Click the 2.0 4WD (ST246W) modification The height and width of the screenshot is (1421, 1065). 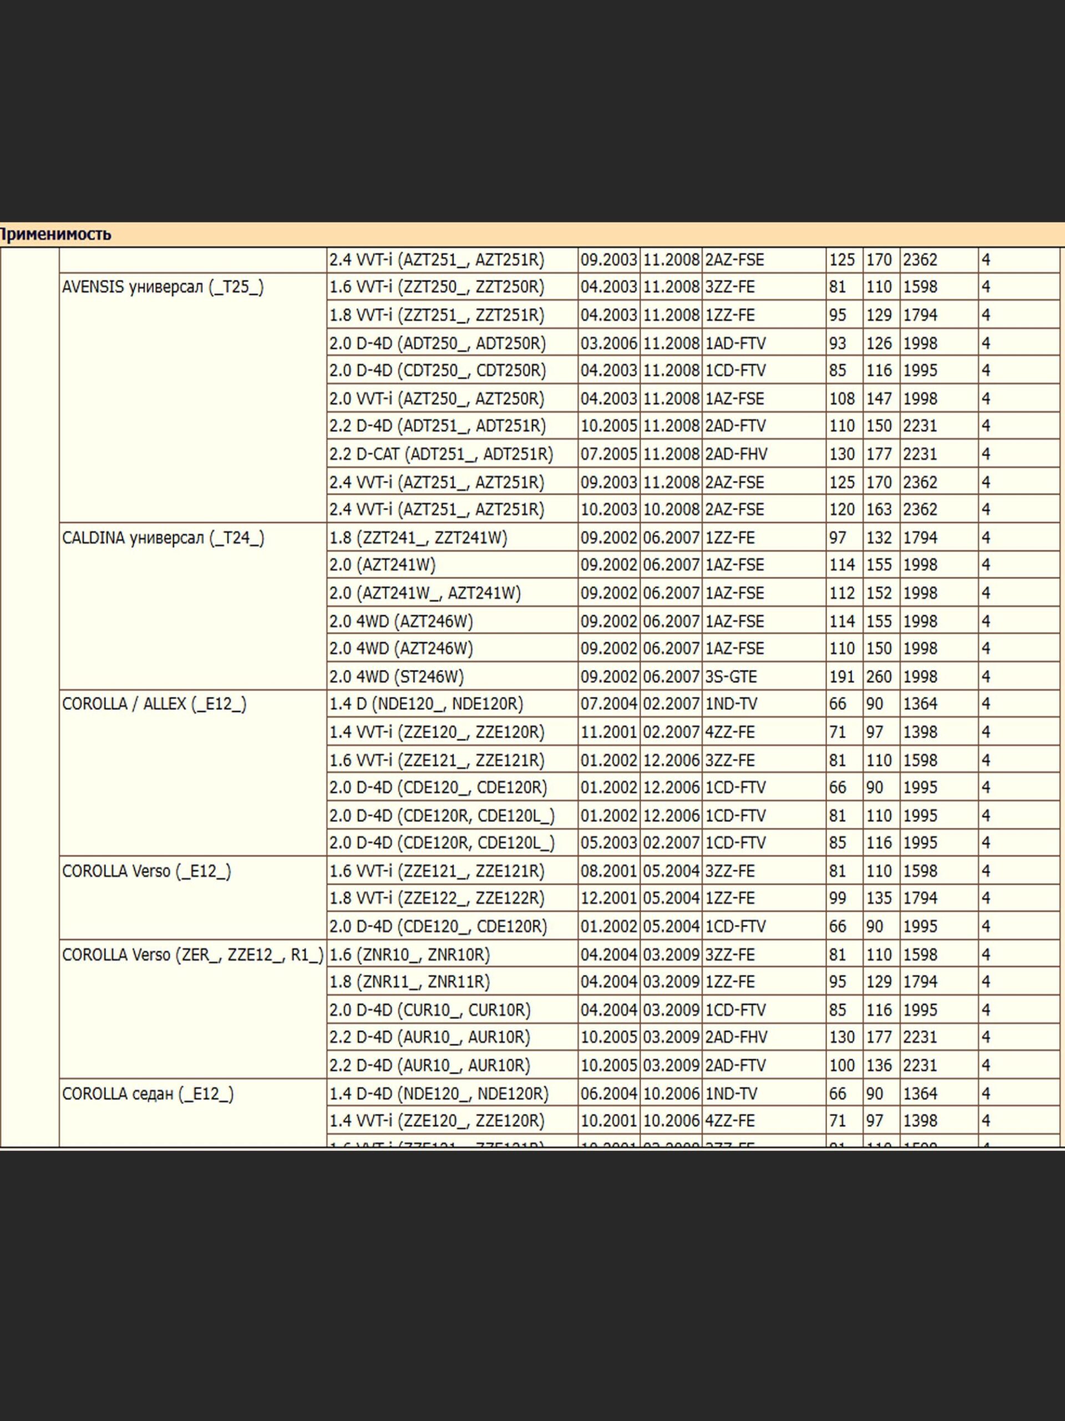(396, 677)
